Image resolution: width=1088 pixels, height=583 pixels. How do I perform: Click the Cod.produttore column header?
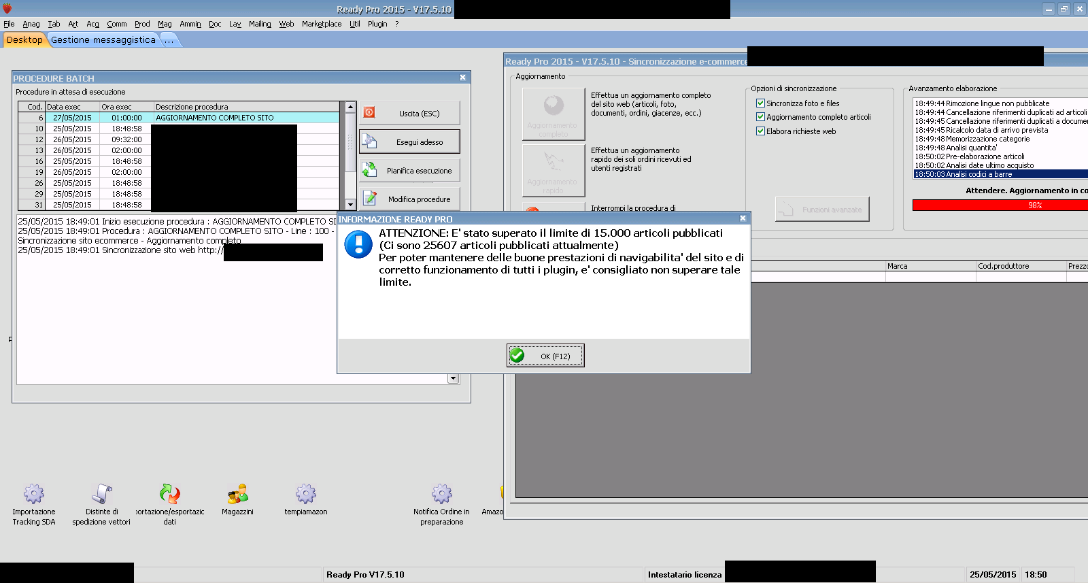point(1021,266)
